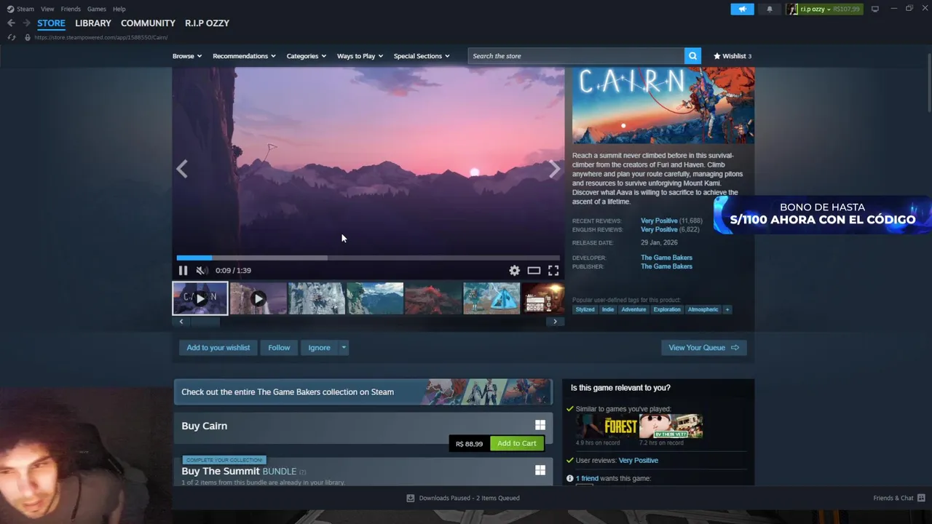The image size is (932, 524).
Task: Open the Ignore options dropdown arrow
Action: 344,348
